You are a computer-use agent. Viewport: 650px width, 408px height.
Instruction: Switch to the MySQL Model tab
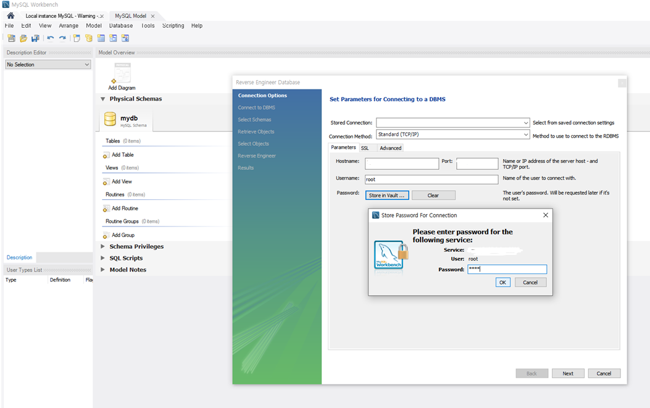[131, 16]
